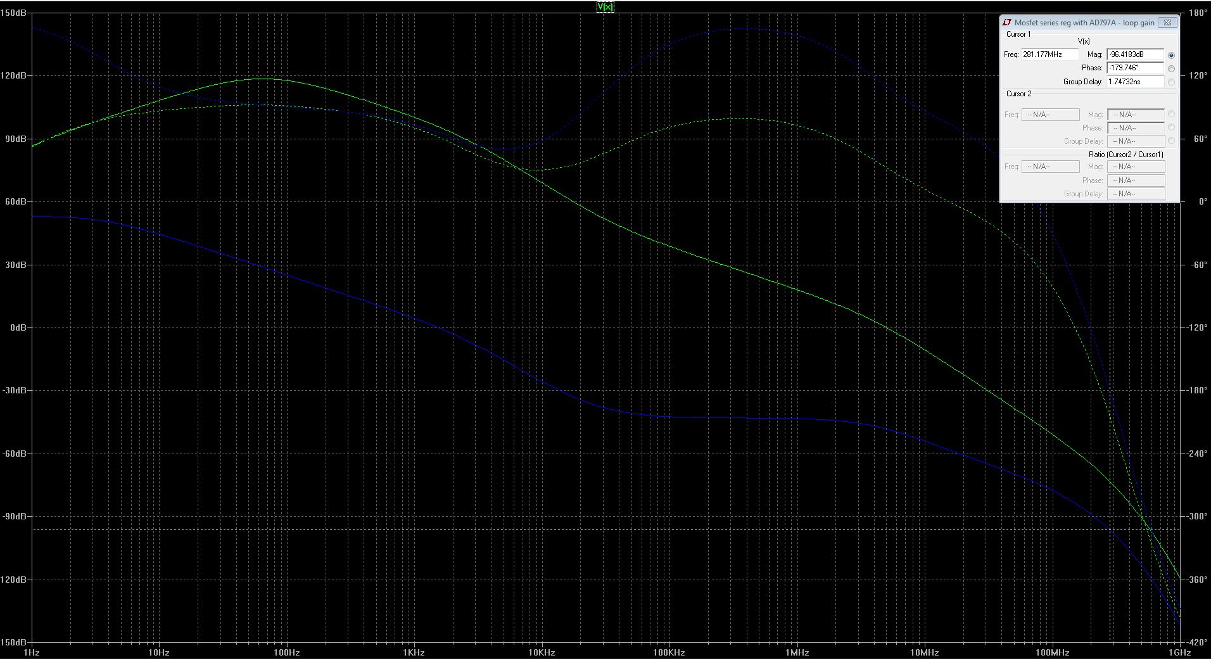Click the -360° right phase axis label
This screenshot has width=1211, height=660.
pyautogui.click(x=1197, y=580)
